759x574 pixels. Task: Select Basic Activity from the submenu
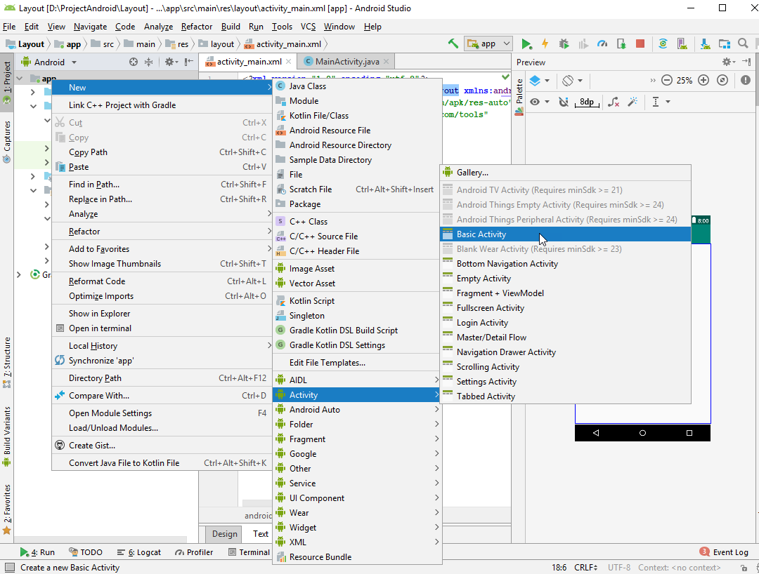[565, 234]
